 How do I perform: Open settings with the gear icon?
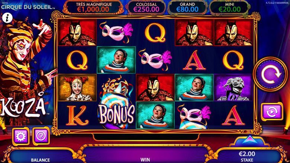(21, 136)
